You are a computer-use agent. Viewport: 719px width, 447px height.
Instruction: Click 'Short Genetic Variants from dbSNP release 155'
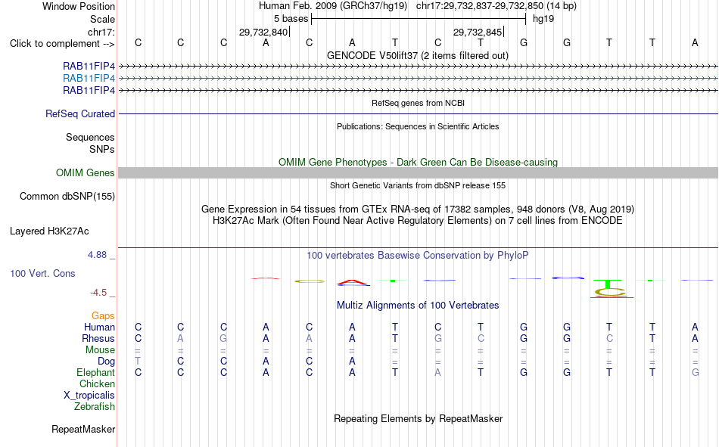(x=418, y=185)
